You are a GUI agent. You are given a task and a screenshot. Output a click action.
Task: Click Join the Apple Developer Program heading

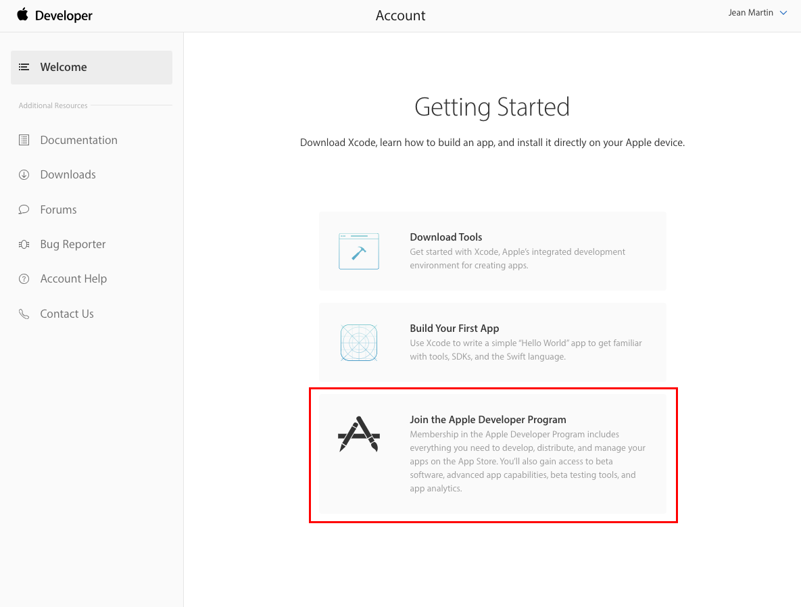[488, 420]
